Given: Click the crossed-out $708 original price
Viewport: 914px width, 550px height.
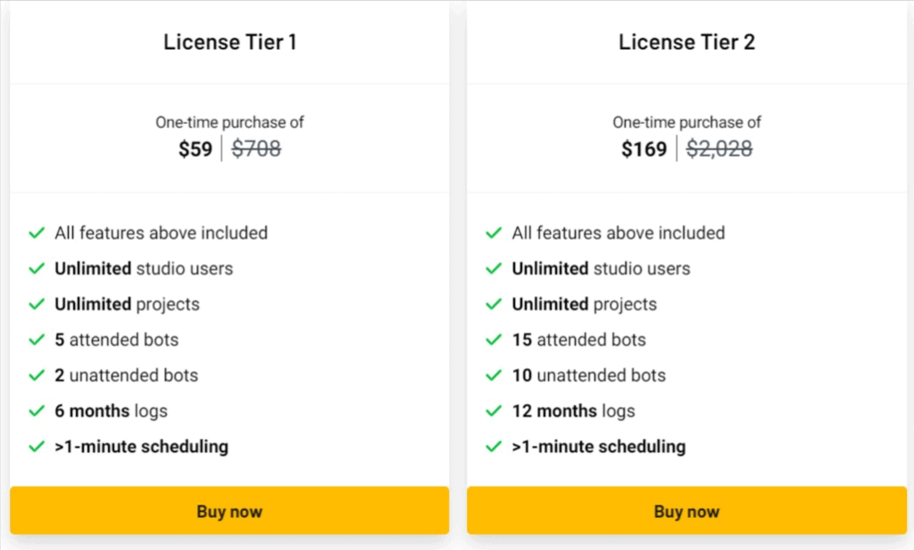Looking at the screenshot, I should (256, 149).
